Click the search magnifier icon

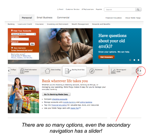138,10
